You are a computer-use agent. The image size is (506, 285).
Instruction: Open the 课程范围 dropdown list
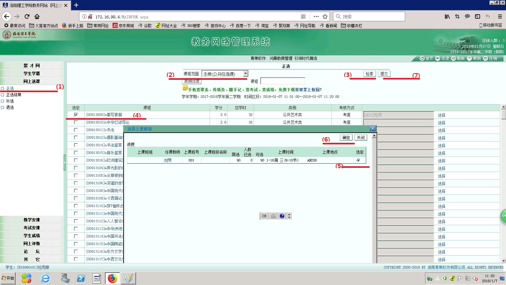click(x=245, y=74)
